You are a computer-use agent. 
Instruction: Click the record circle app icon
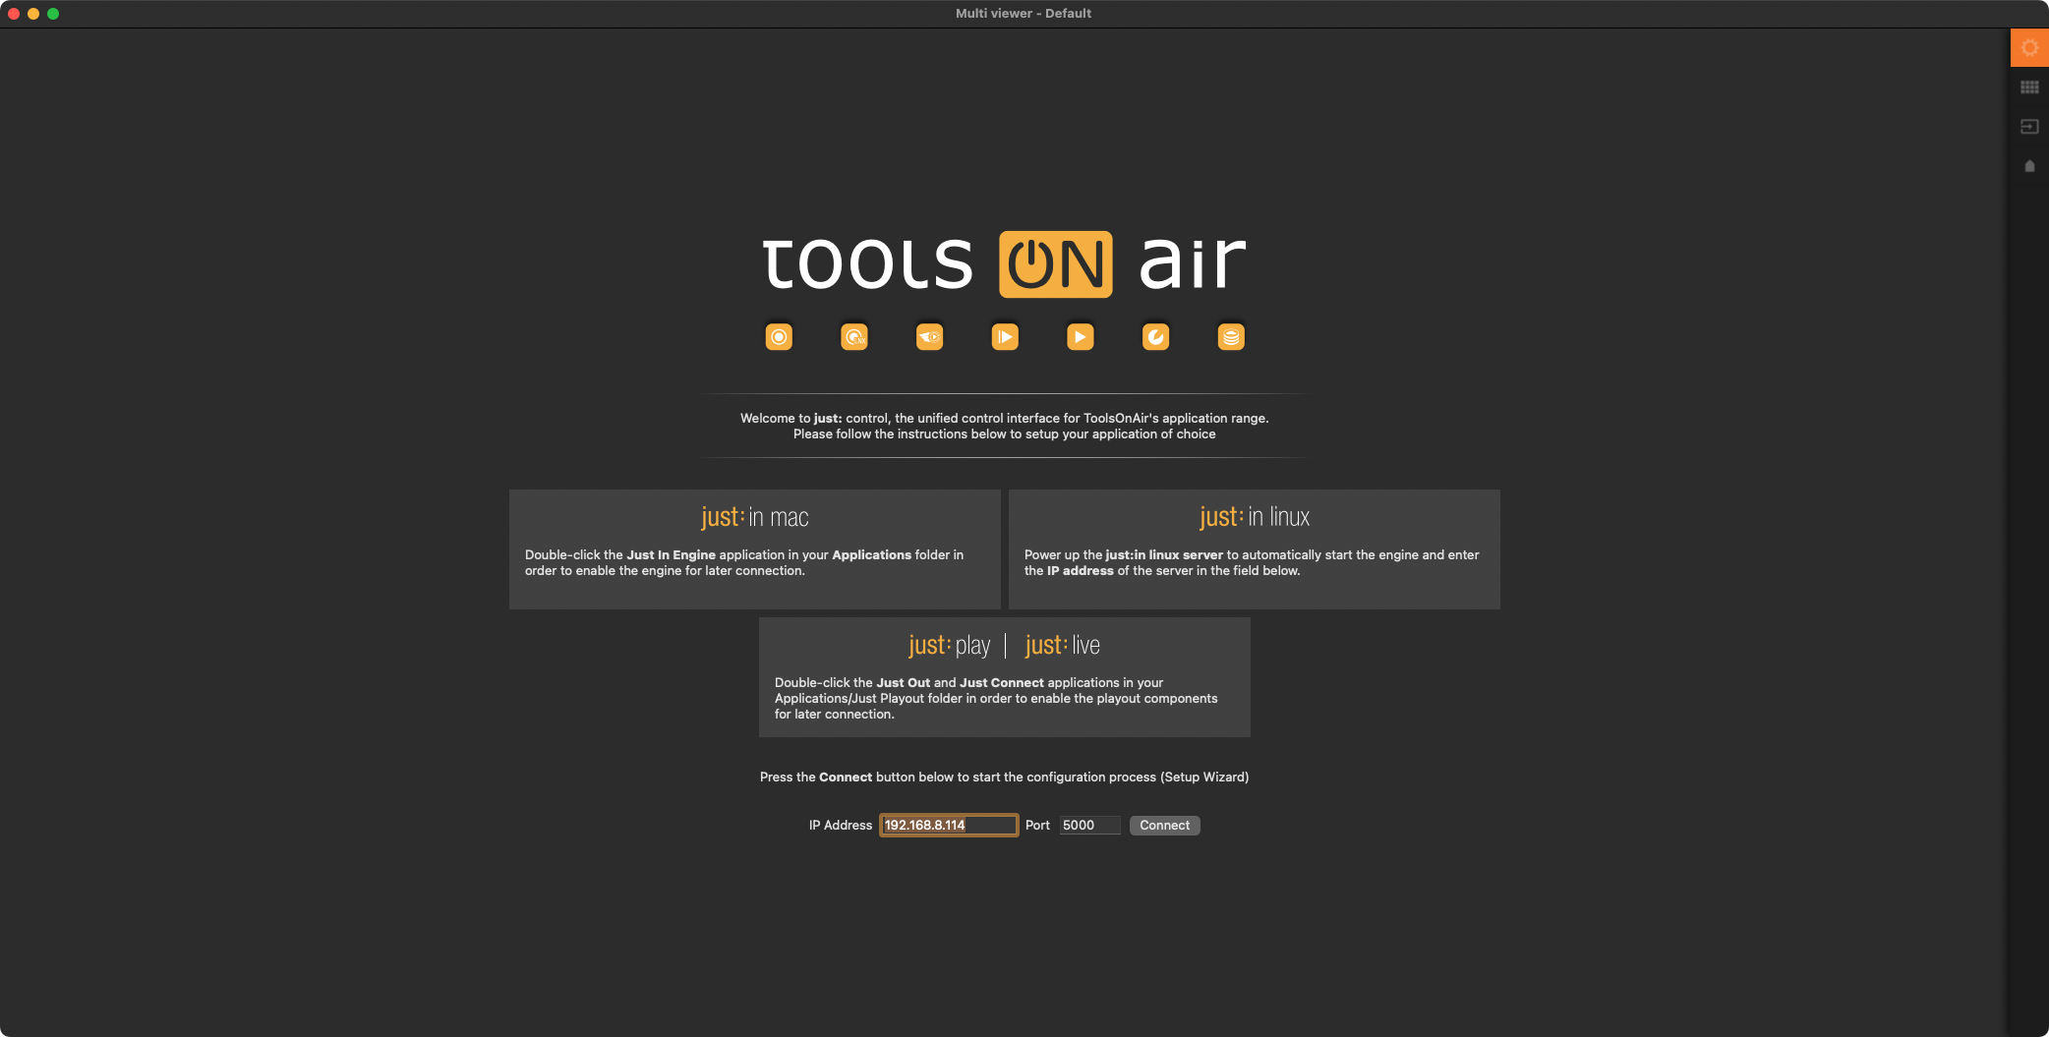click(x=779, y=337)
